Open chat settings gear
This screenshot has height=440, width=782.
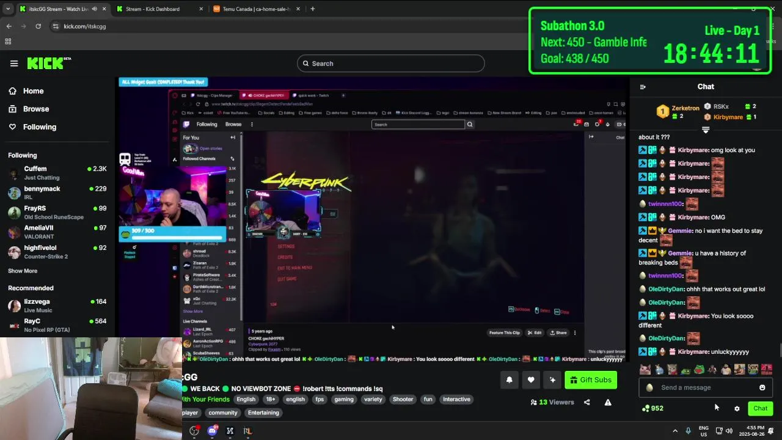[737, 409]
